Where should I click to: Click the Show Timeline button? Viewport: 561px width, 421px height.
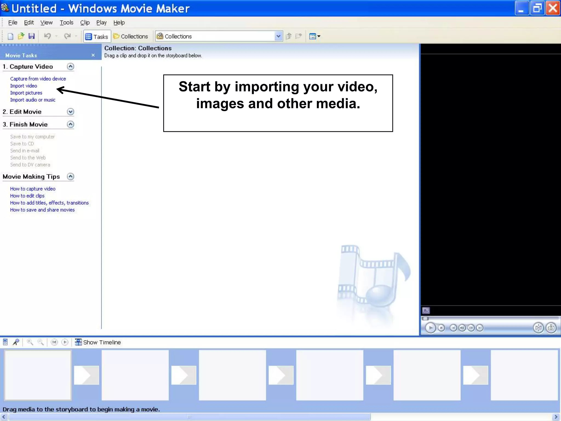tap(98, 342)
